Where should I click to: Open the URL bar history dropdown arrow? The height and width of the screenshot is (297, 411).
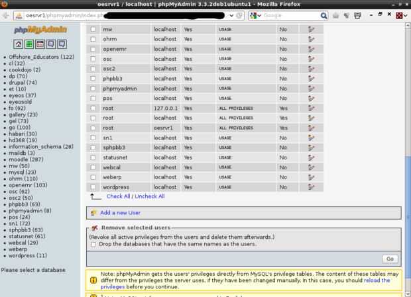coord(231,16)
